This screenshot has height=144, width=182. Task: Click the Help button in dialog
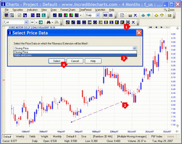point(93,61)
